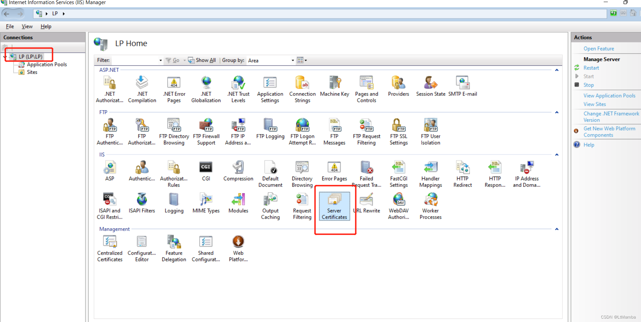This screenshot has width=641, height=322.
Task: Collapse the LP server tree node
Action: point(5,57)
